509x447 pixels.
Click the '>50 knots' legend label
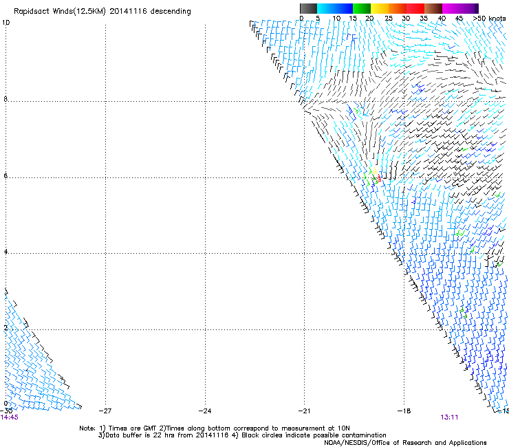click(x=489, y=19)
